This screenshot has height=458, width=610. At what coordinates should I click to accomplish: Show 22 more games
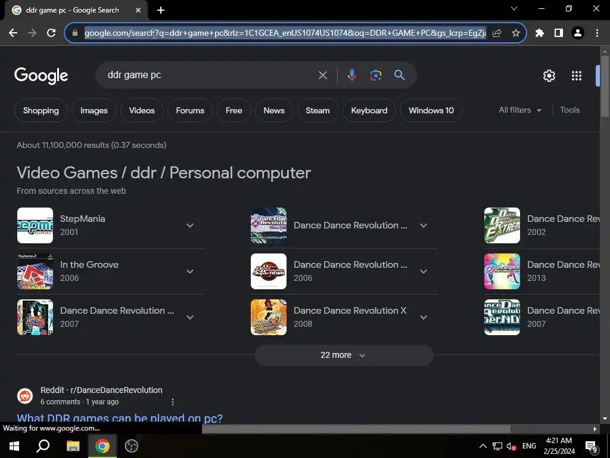(344, 355)
